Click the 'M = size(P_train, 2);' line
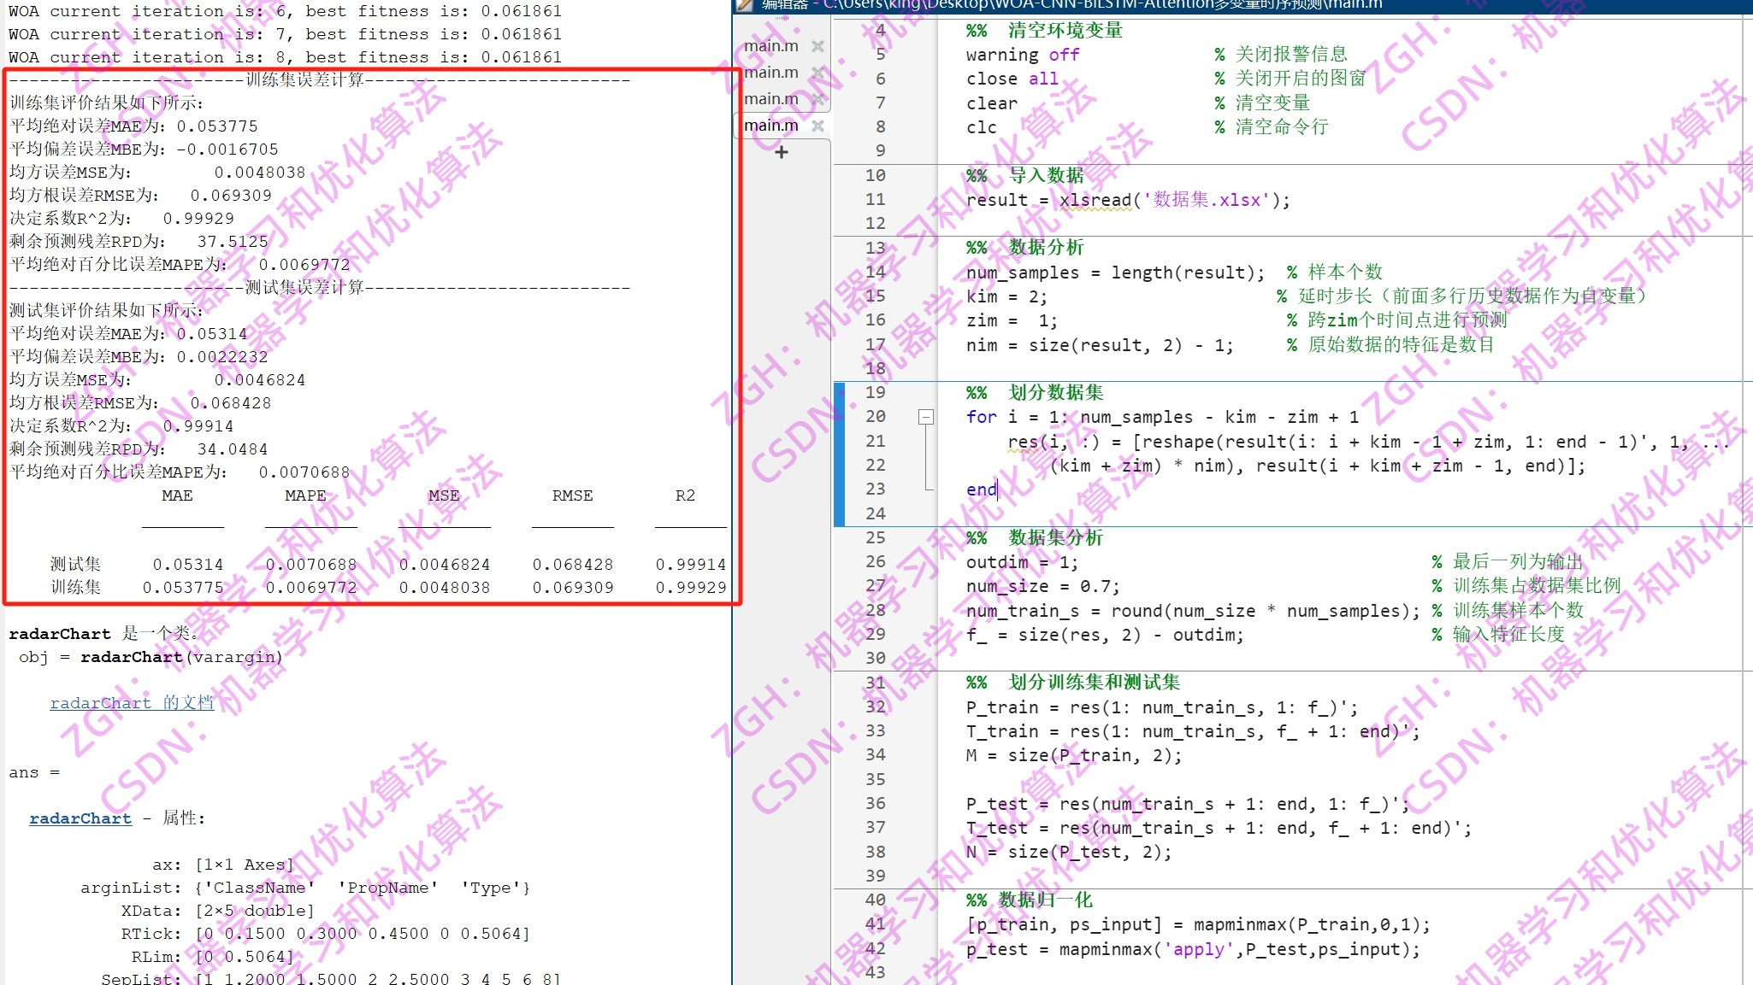This screenshot has width=1753, height=985. 1074,755
